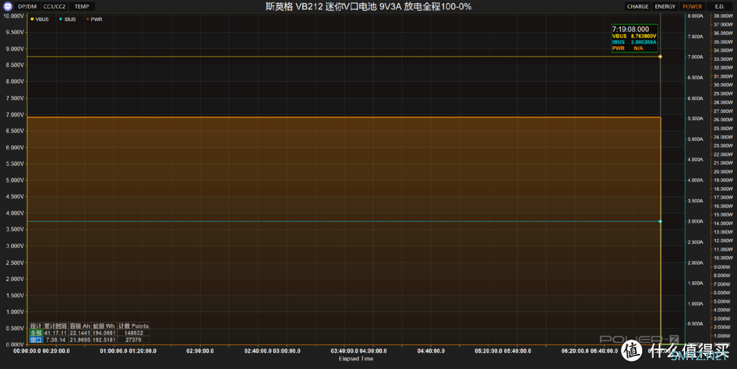This screenshot has width=737, height=369.
Task: Click window time cell 7:36:14
Action: pos(55,340)
